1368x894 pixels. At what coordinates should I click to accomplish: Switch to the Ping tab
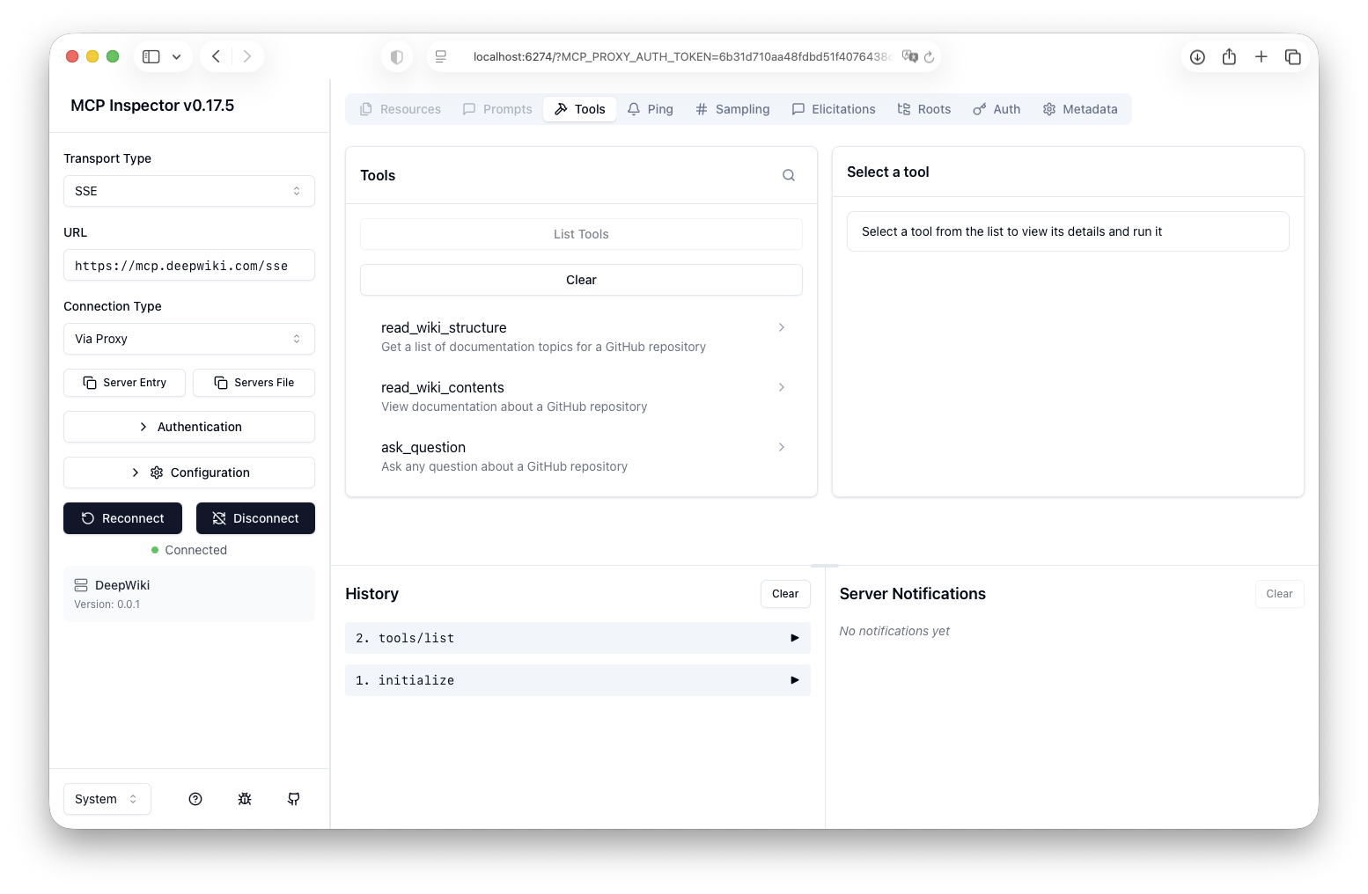coord(651,109)
